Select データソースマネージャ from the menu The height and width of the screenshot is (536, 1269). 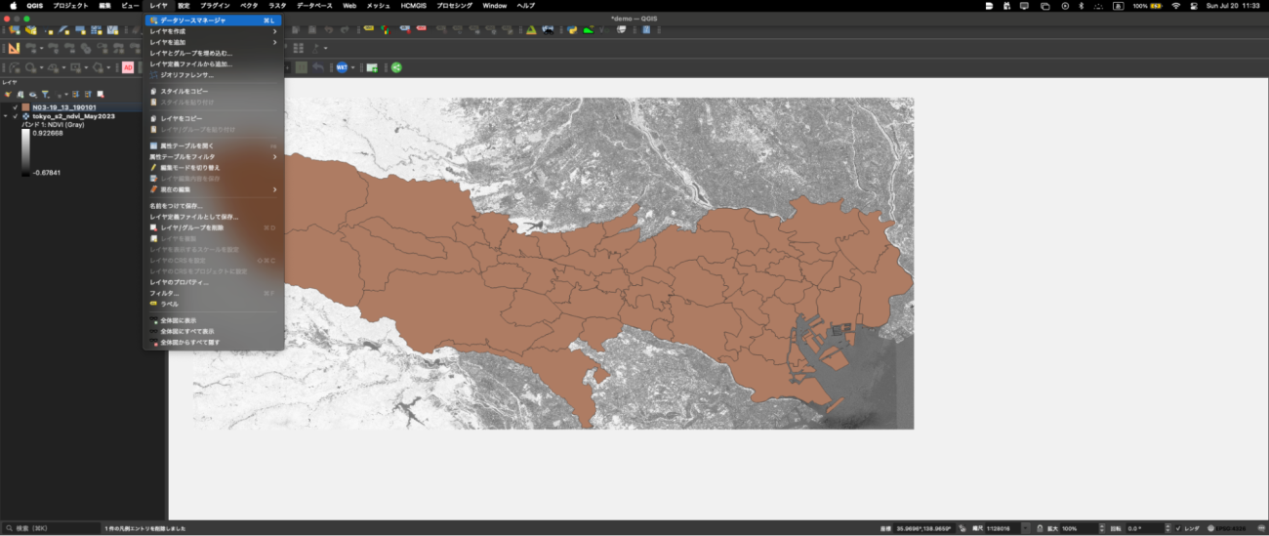(193, 20)
